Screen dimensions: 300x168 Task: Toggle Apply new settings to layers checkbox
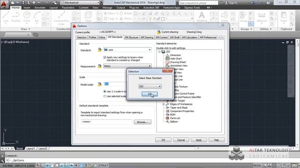[x=105, y=57]
